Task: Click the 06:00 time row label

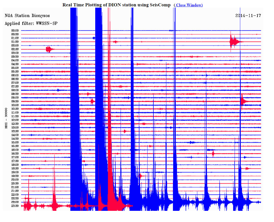Action: 15,75
